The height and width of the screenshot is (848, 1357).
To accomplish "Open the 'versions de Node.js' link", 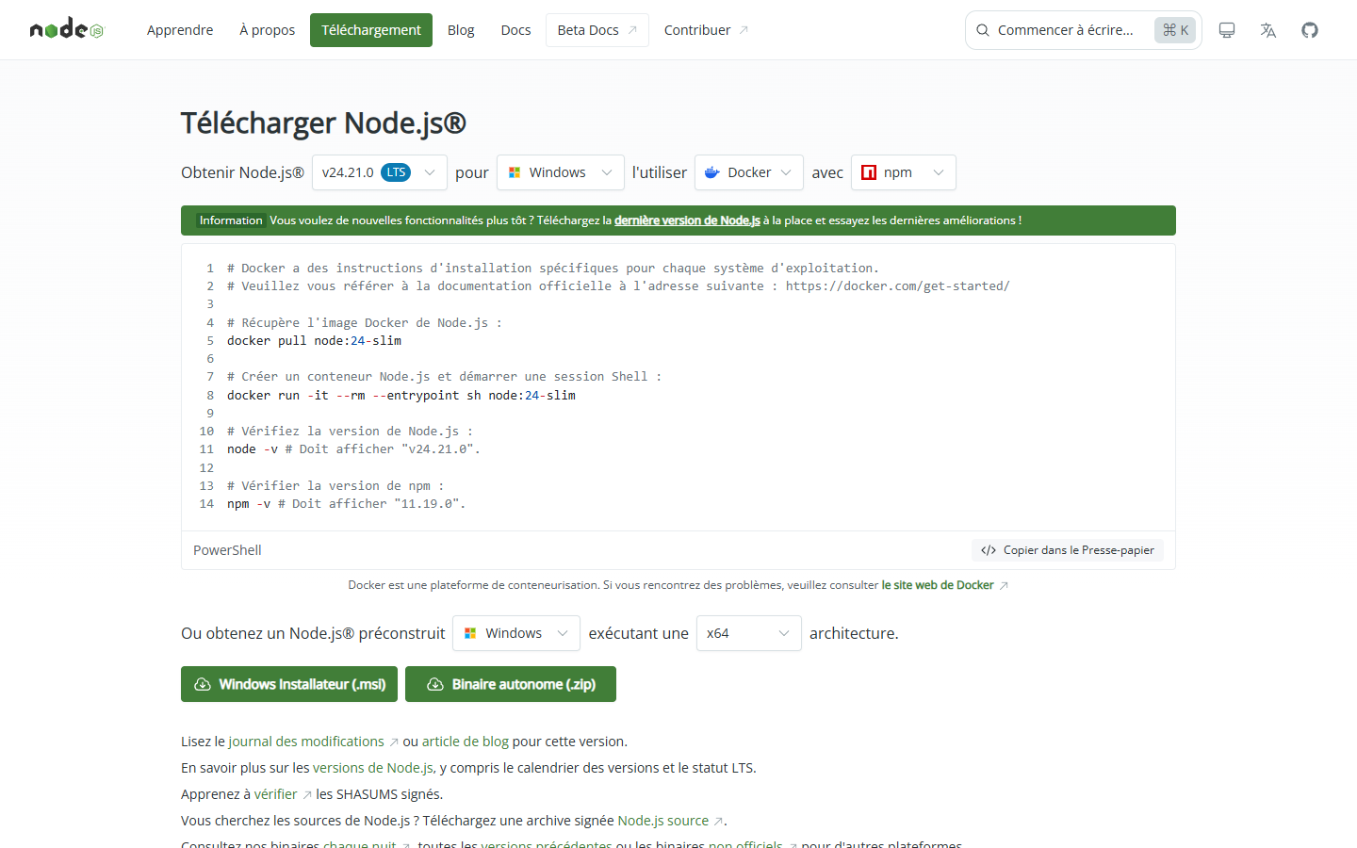I will [373, 768].
